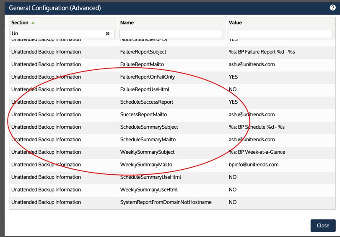The height and width of the screenshot is (237, 340).
Task: Open the help question mark icon
Action: (x=333, y=8)
